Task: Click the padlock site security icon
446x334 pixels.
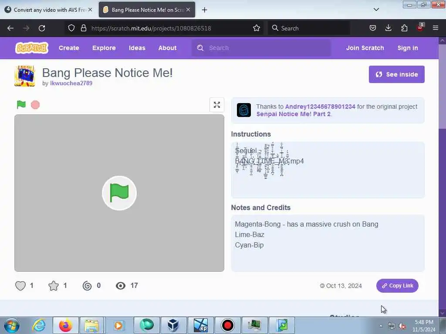Action: [x=83, y=28]
